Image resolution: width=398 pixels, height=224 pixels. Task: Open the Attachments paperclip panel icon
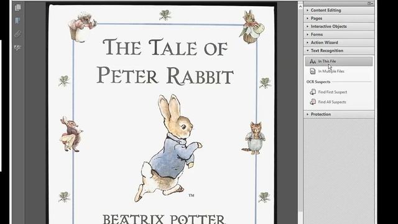[17, 34]
